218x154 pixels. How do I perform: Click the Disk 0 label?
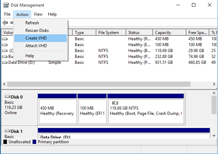coord(17,97)
